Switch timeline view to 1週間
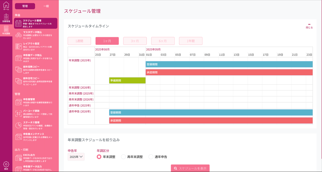This screenshot has width=322, height=172. point(79,41)
